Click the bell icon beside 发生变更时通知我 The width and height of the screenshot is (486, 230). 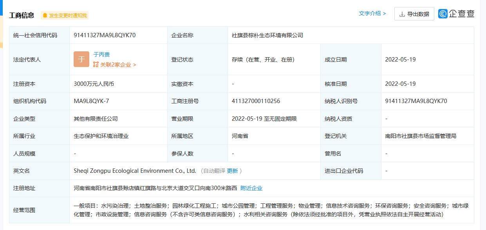pos(46,15)
